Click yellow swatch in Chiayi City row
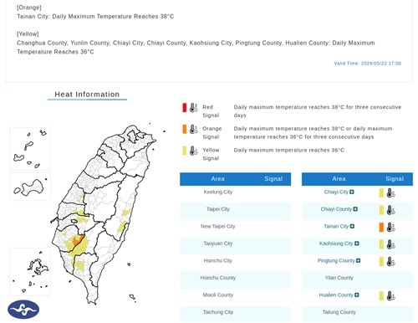The height and width of the screenshot is (323, 418). pos(381,193)
